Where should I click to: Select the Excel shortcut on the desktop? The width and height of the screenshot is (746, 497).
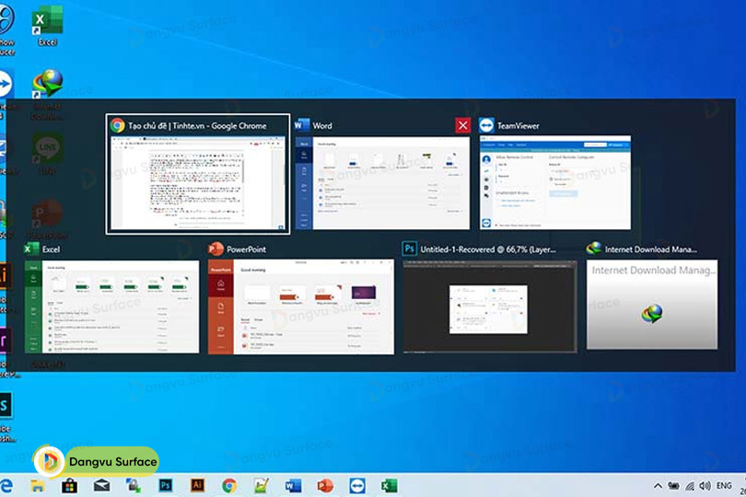pos(47,25)
